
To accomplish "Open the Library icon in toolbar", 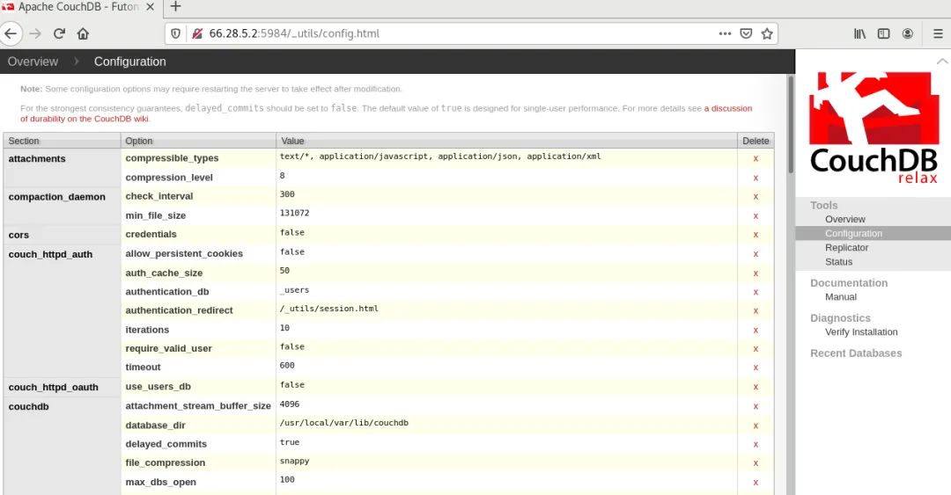I will (859, 33).
